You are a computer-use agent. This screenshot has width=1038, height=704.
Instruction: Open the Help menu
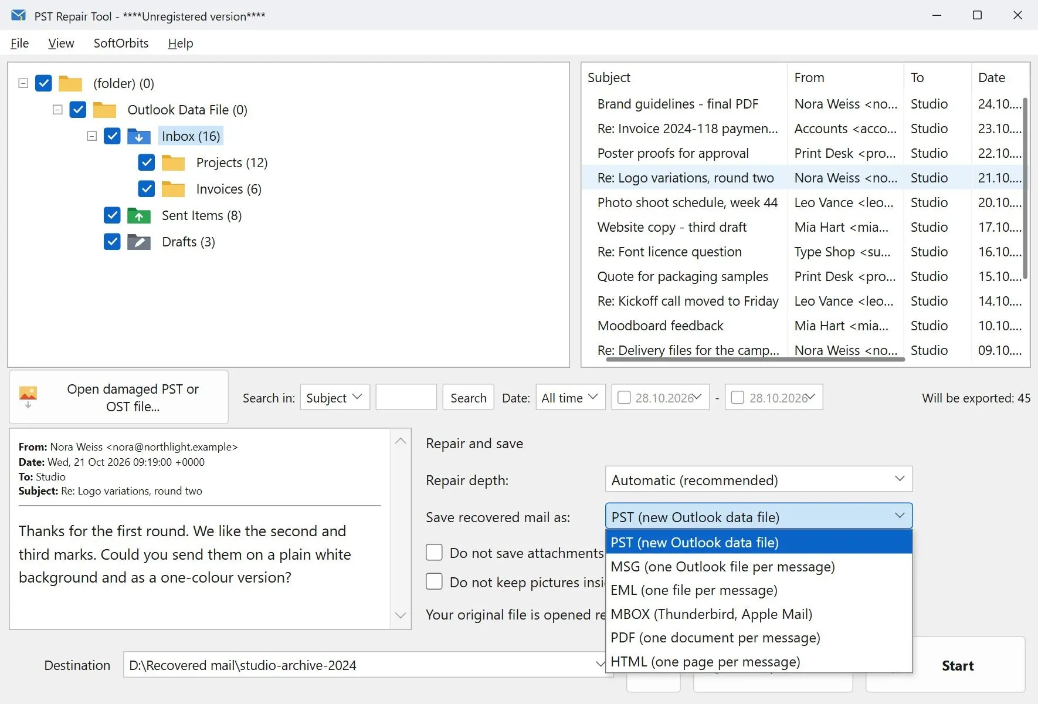click(x=181, y=43)
